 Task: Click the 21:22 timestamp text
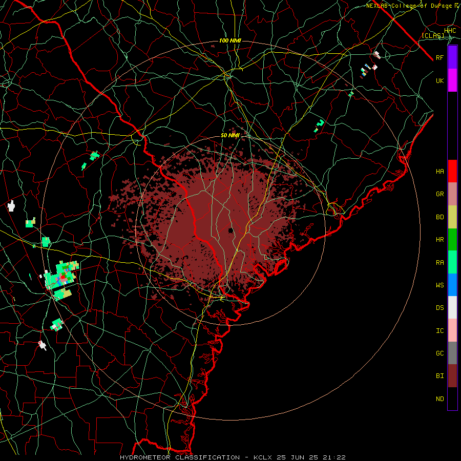[338, 457]
